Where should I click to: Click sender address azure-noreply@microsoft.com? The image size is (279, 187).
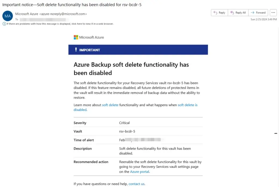coord(63,14)
